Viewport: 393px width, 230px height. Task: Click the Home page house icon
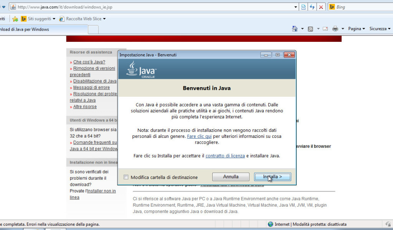[295, 29]
